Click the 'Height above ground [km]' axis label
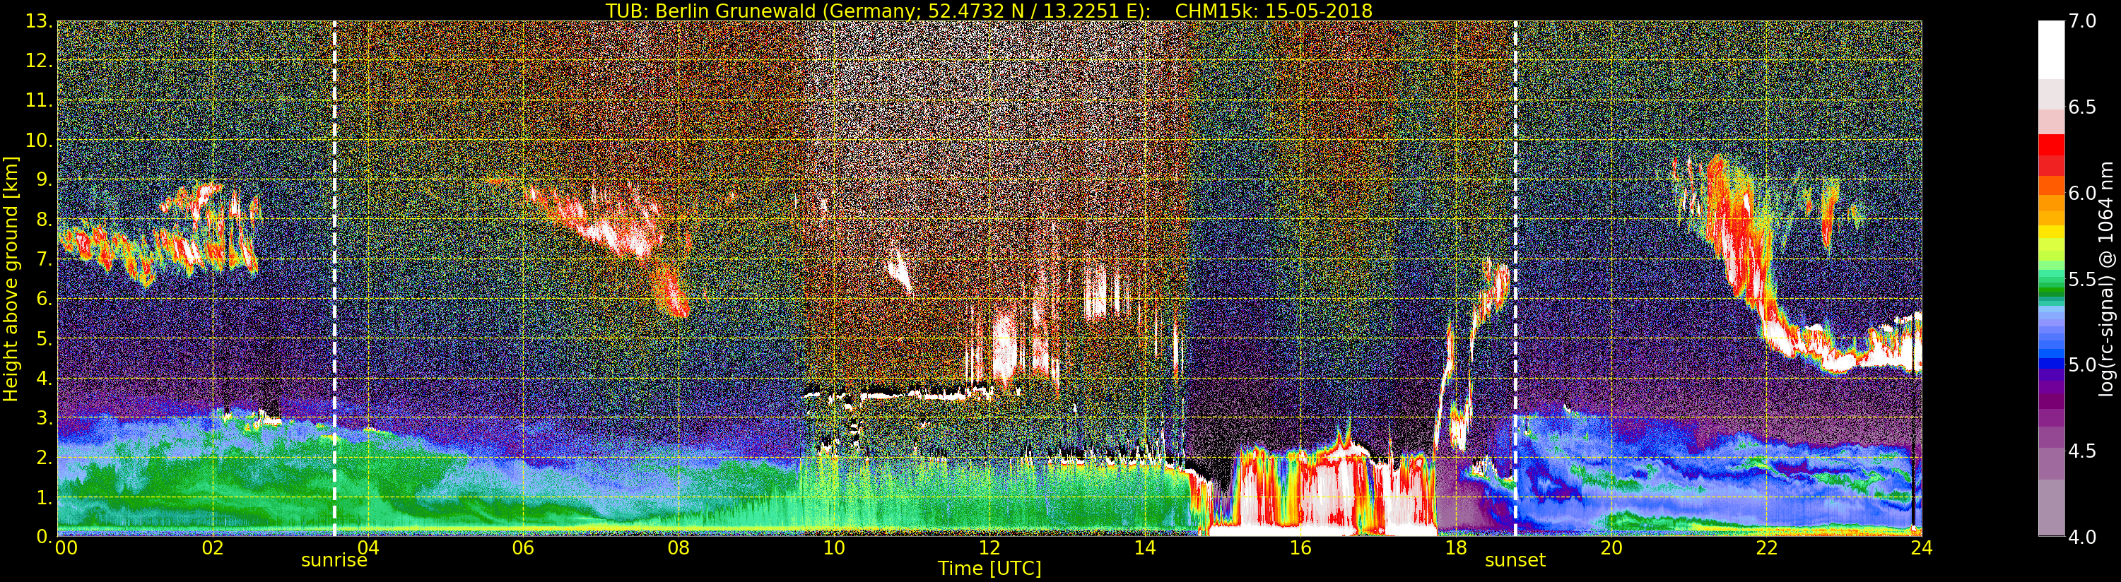 (11, 278)
